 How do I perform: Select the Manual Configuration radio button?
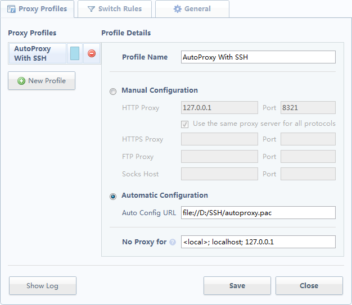coord(114,91)
